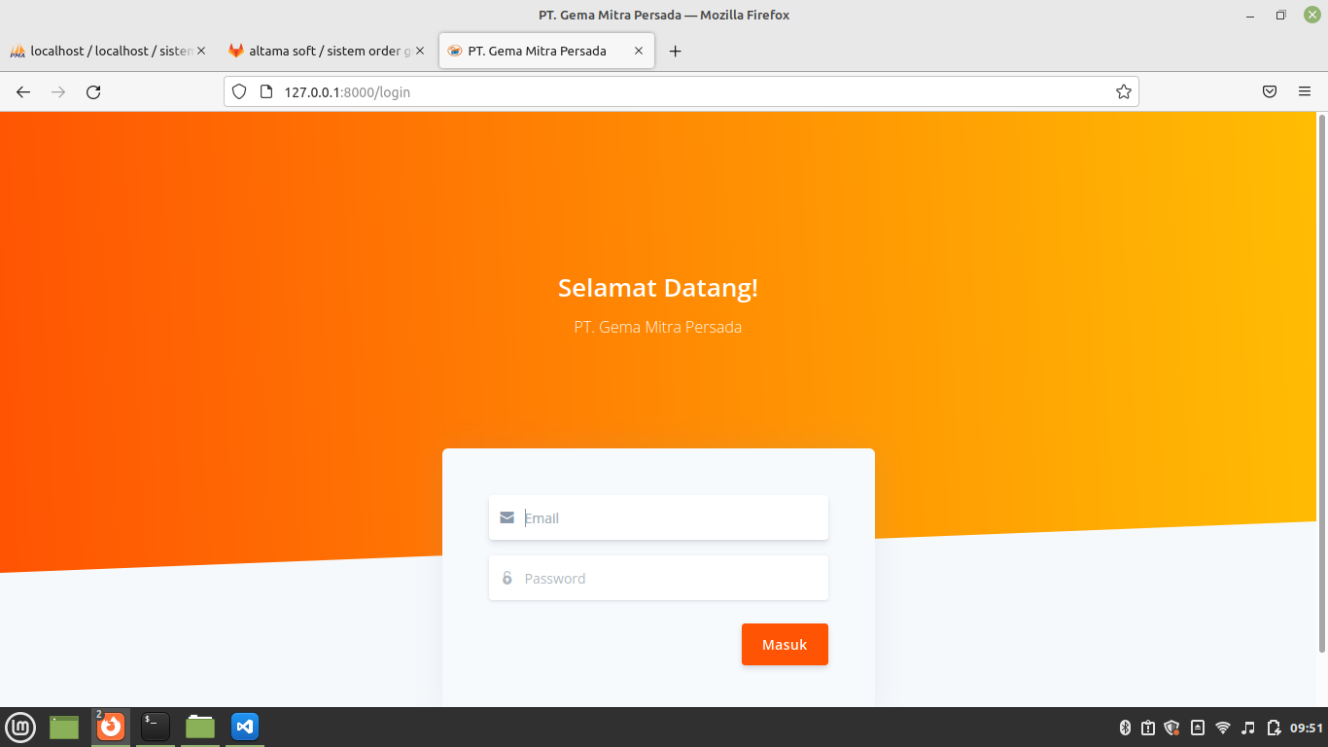Click the tray icon between shield and Wi-Fi

[x=1198, y=728]
